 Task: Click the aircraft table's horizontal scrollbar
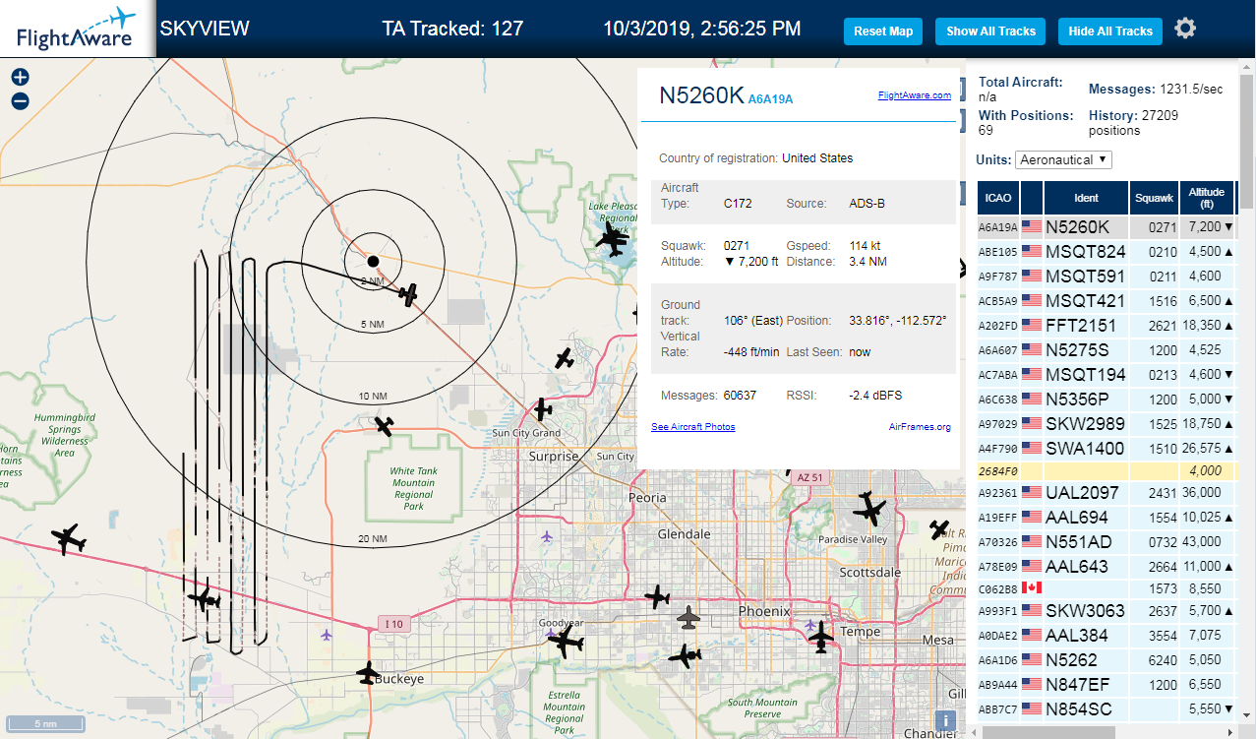tap(1048, 731)
